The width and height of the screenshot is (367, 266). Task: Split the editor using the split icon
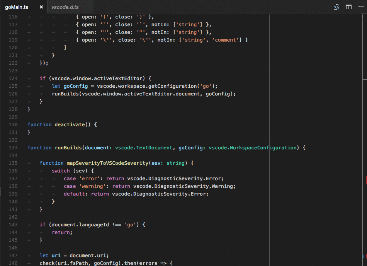point(349,7)
